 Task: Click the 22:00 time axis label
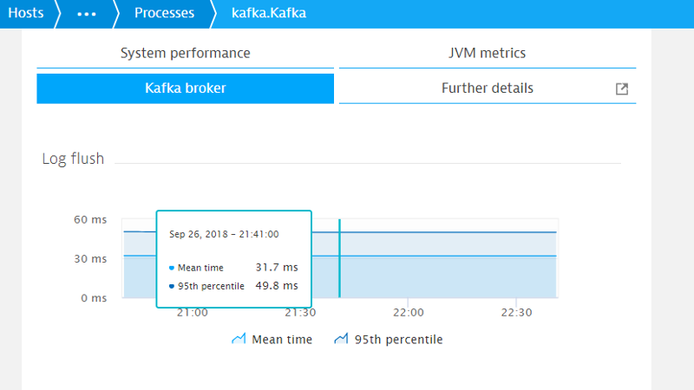point(408,312)
